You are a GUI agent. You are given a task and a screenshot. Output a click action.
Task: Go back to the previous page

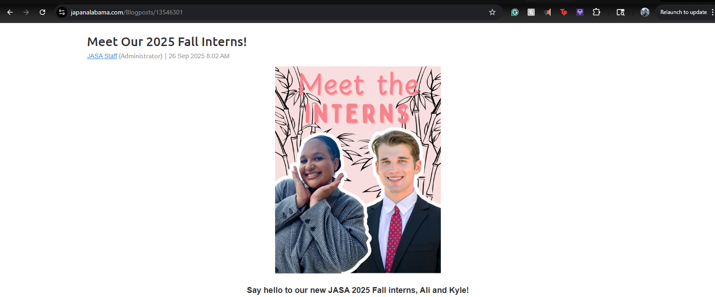tap(10, 12)
